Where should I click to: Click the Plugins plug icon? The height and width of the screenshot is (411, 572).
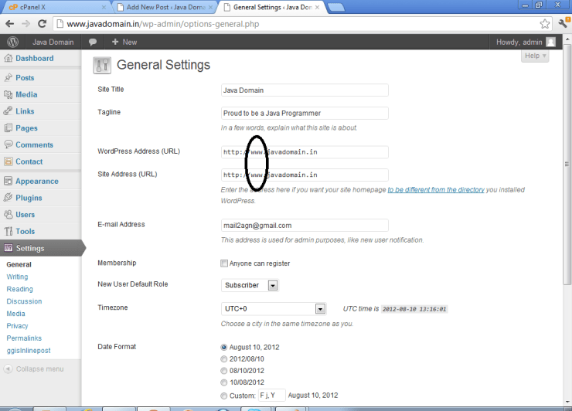(x=8, y=197)
